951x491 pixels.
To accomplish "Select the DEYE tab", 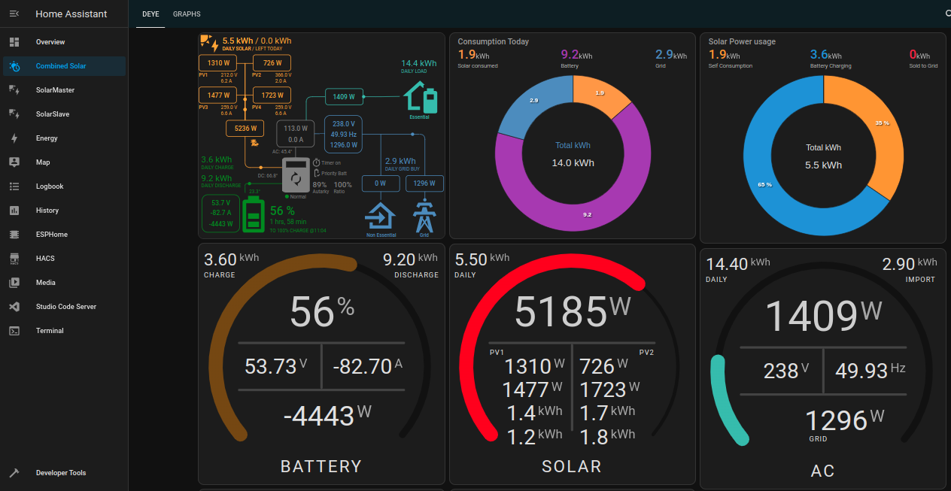I will point(150,14).
